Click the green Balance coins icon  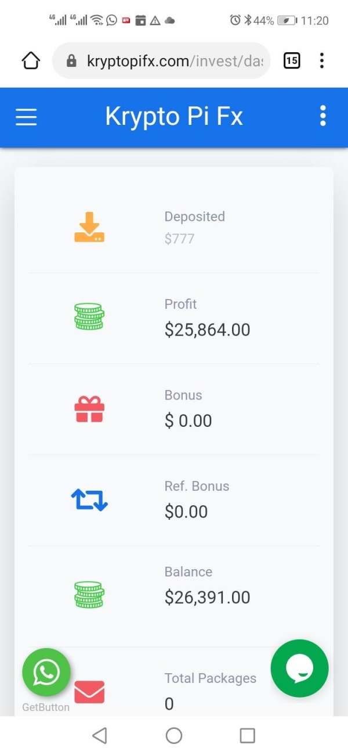click(89, 594)
